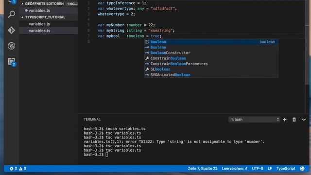
Task: Click the terminal prompt cursor line
Action: (x=96, y=155)
